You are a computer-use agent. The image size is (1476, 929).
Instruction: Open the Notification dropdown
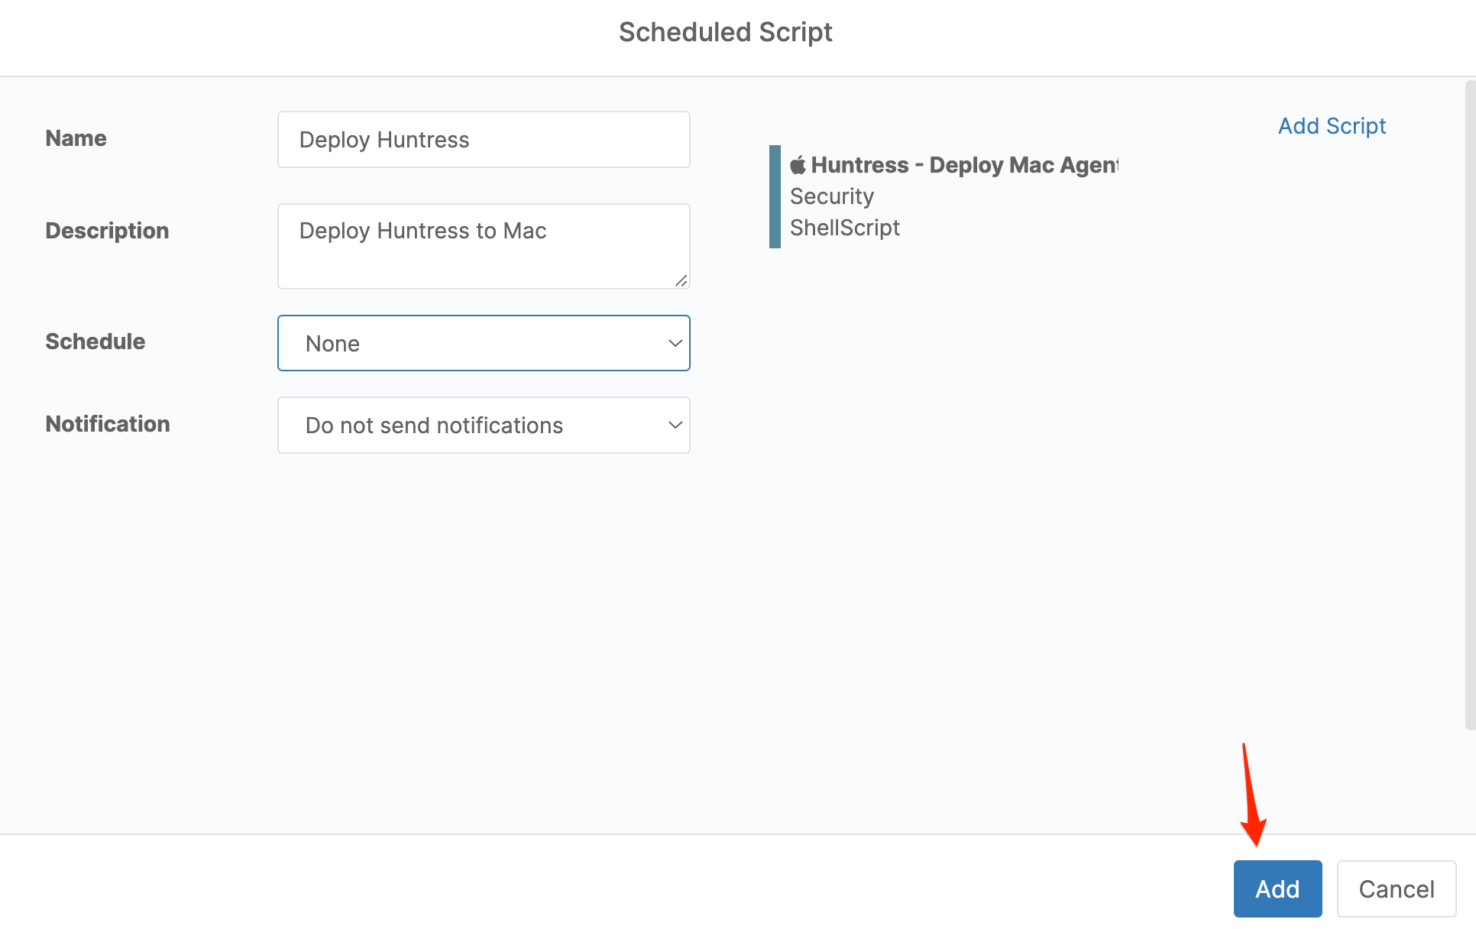click(484, 425)
